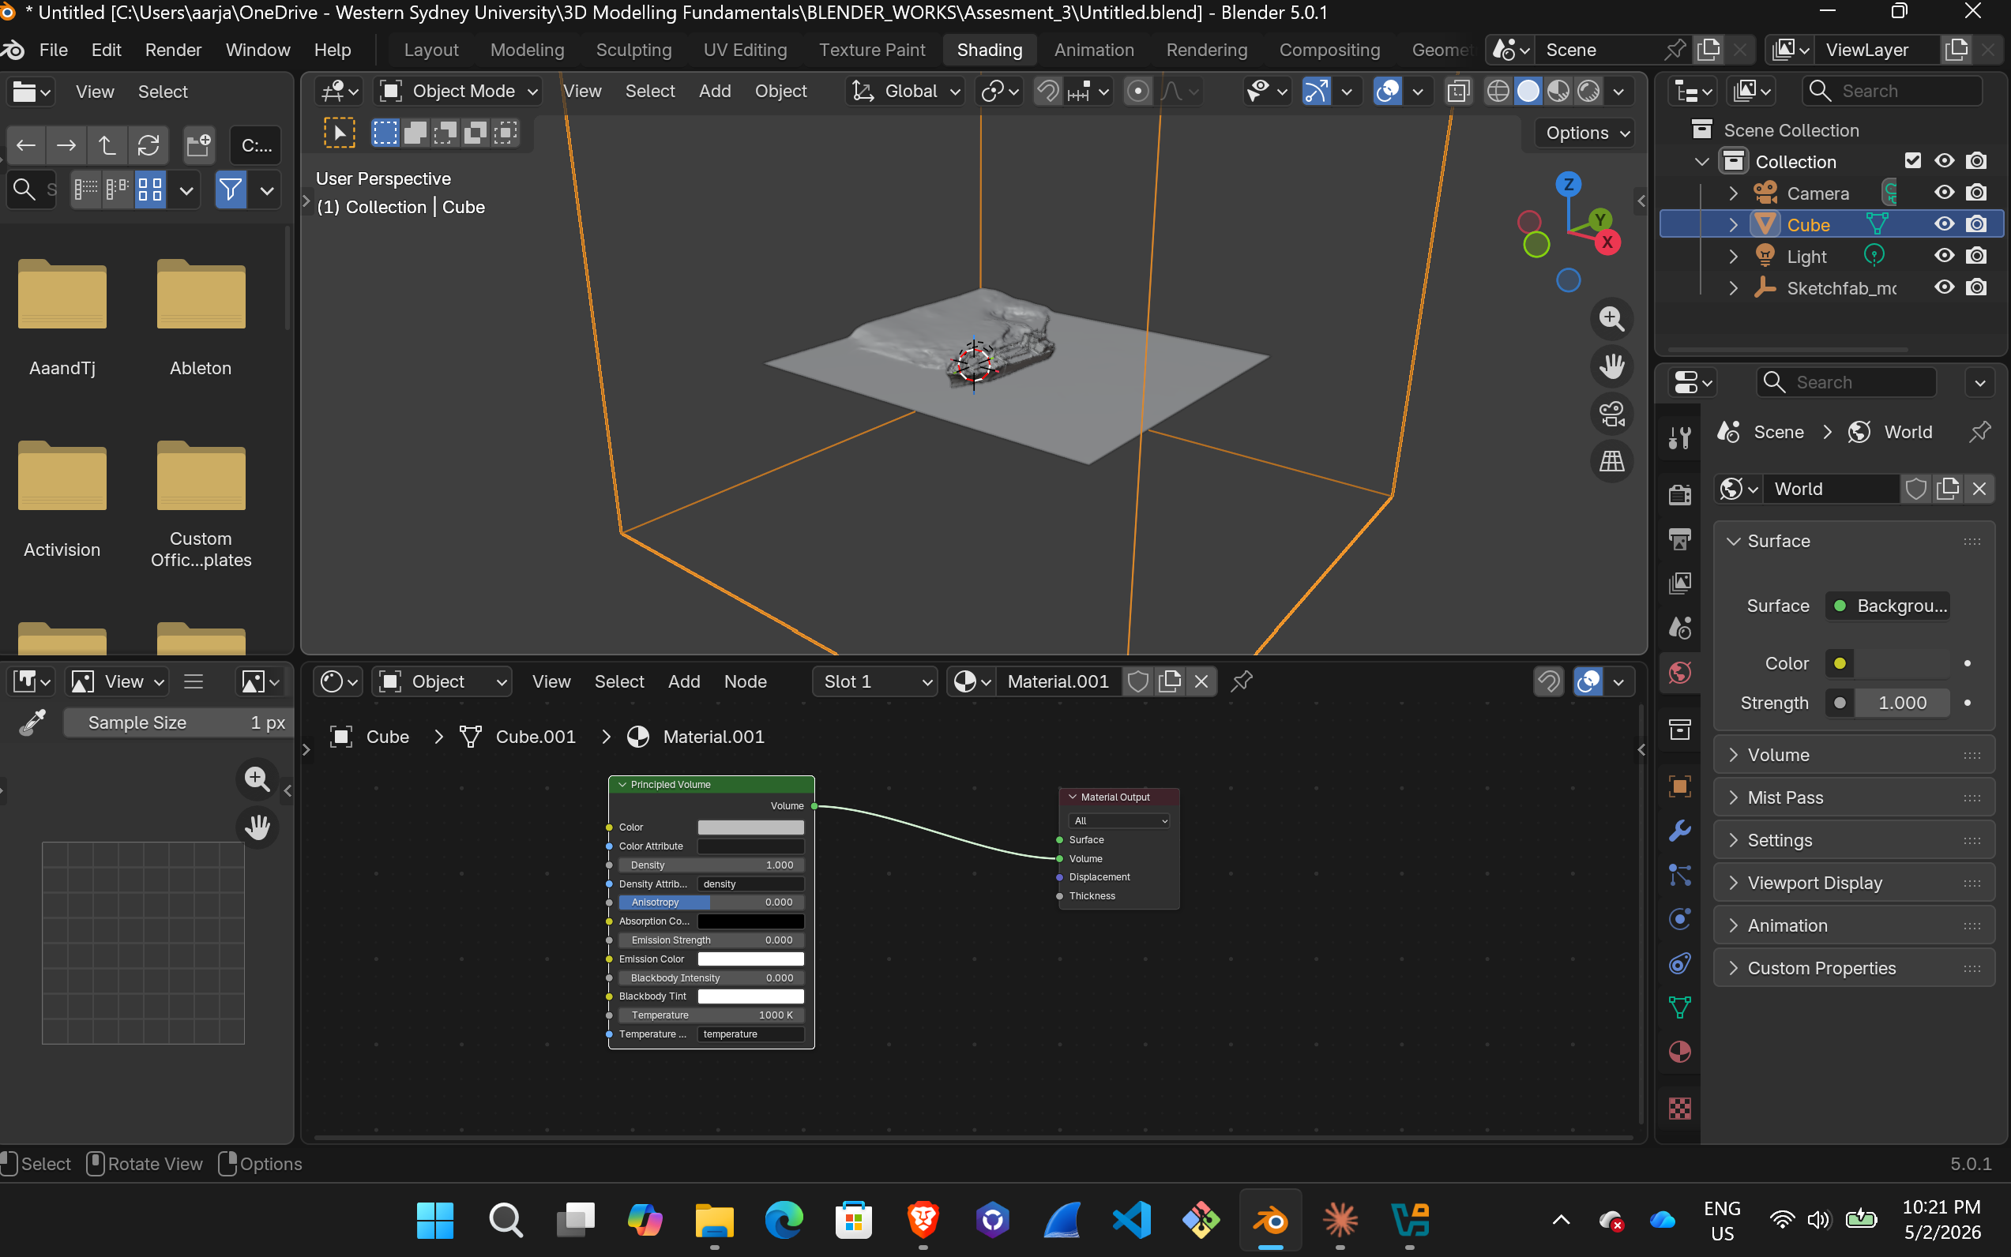This screenshot has width=2011, height=1257.
Task: Hide the Light object in viewport
Action: coord(1944,256)
